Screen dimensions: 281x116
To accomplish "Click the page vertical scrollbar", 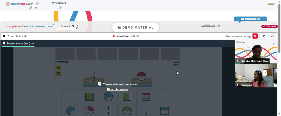I will (x=279, y=28).
